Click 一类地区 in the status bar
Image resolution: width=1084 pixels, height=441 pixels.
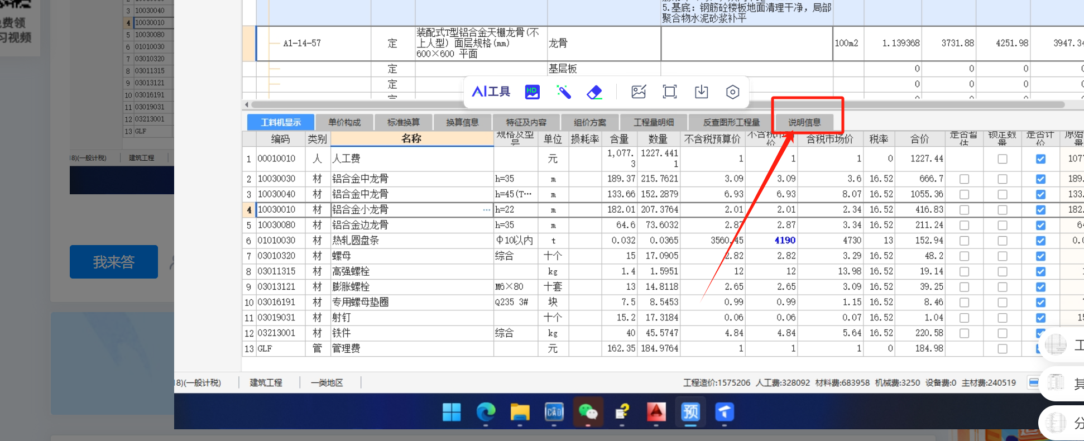pos(327,383)
